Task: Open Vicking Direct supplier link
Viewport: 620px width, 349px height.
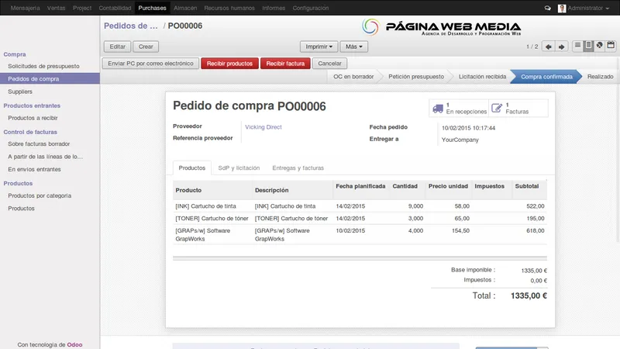Action: (263, 127)
